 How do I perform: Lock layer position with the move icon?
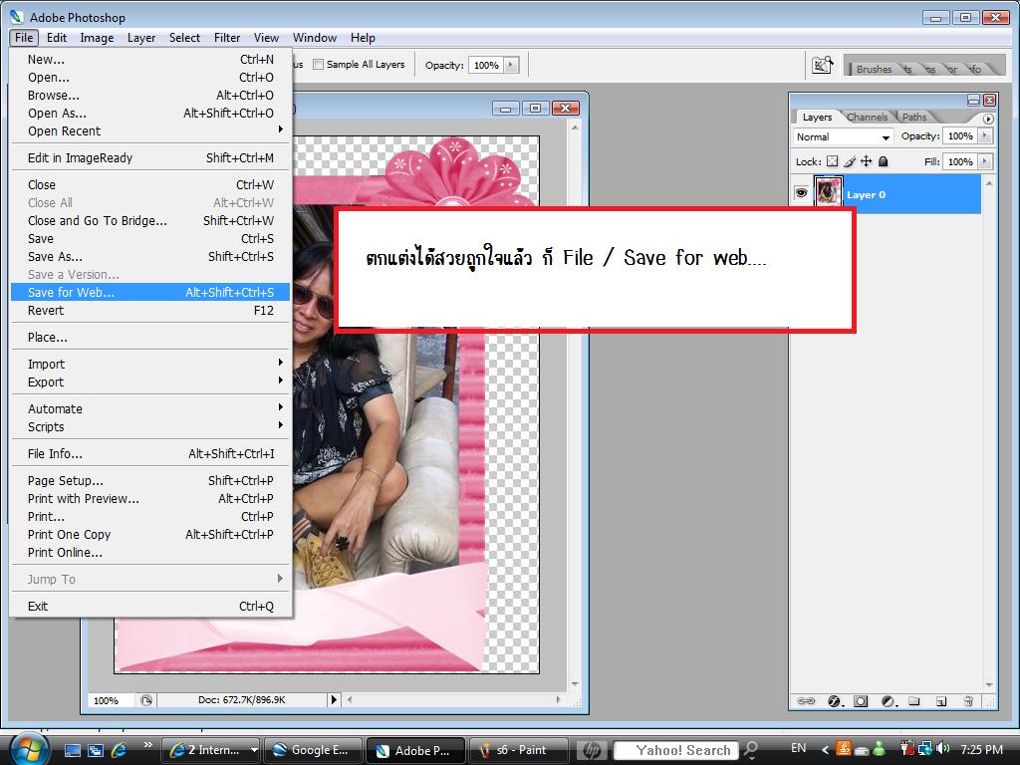click(867, 161)
